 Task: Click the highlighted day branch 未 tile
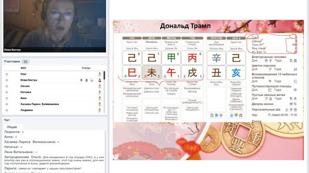coord(152,73)
